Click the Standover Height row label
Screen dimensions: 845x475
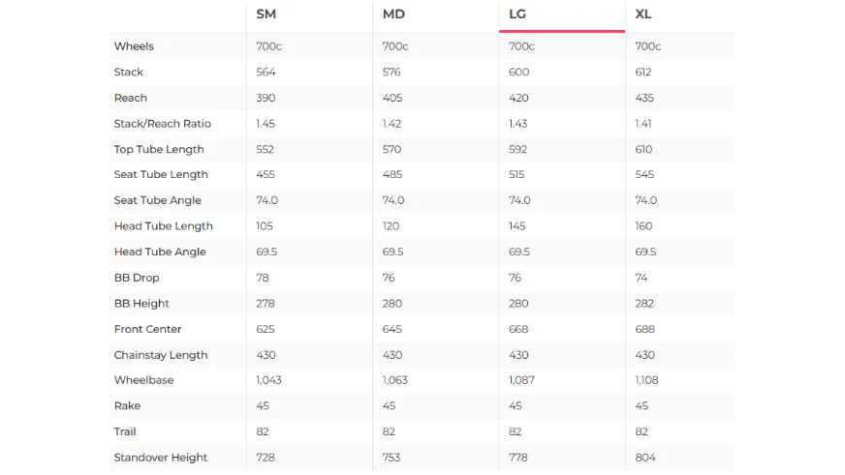pos(161,458)
